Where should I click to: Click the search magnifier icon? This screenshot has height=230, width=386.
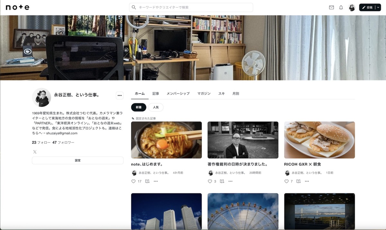click(x=133, y=7)
